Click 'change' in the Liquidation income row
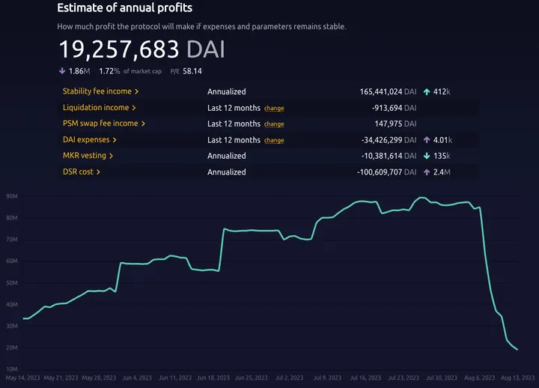Image resolution: width=539 pixels, height=388 pixels. pyautogui.click(x=274, y=108)
